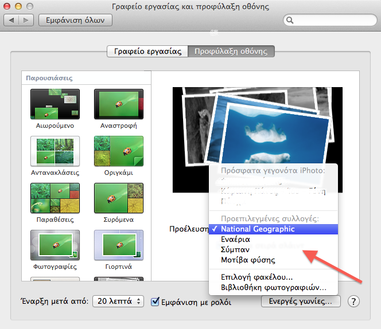
Task: Open the 20 λεπτά start-time dropdown
Action: tap(118, 301)
